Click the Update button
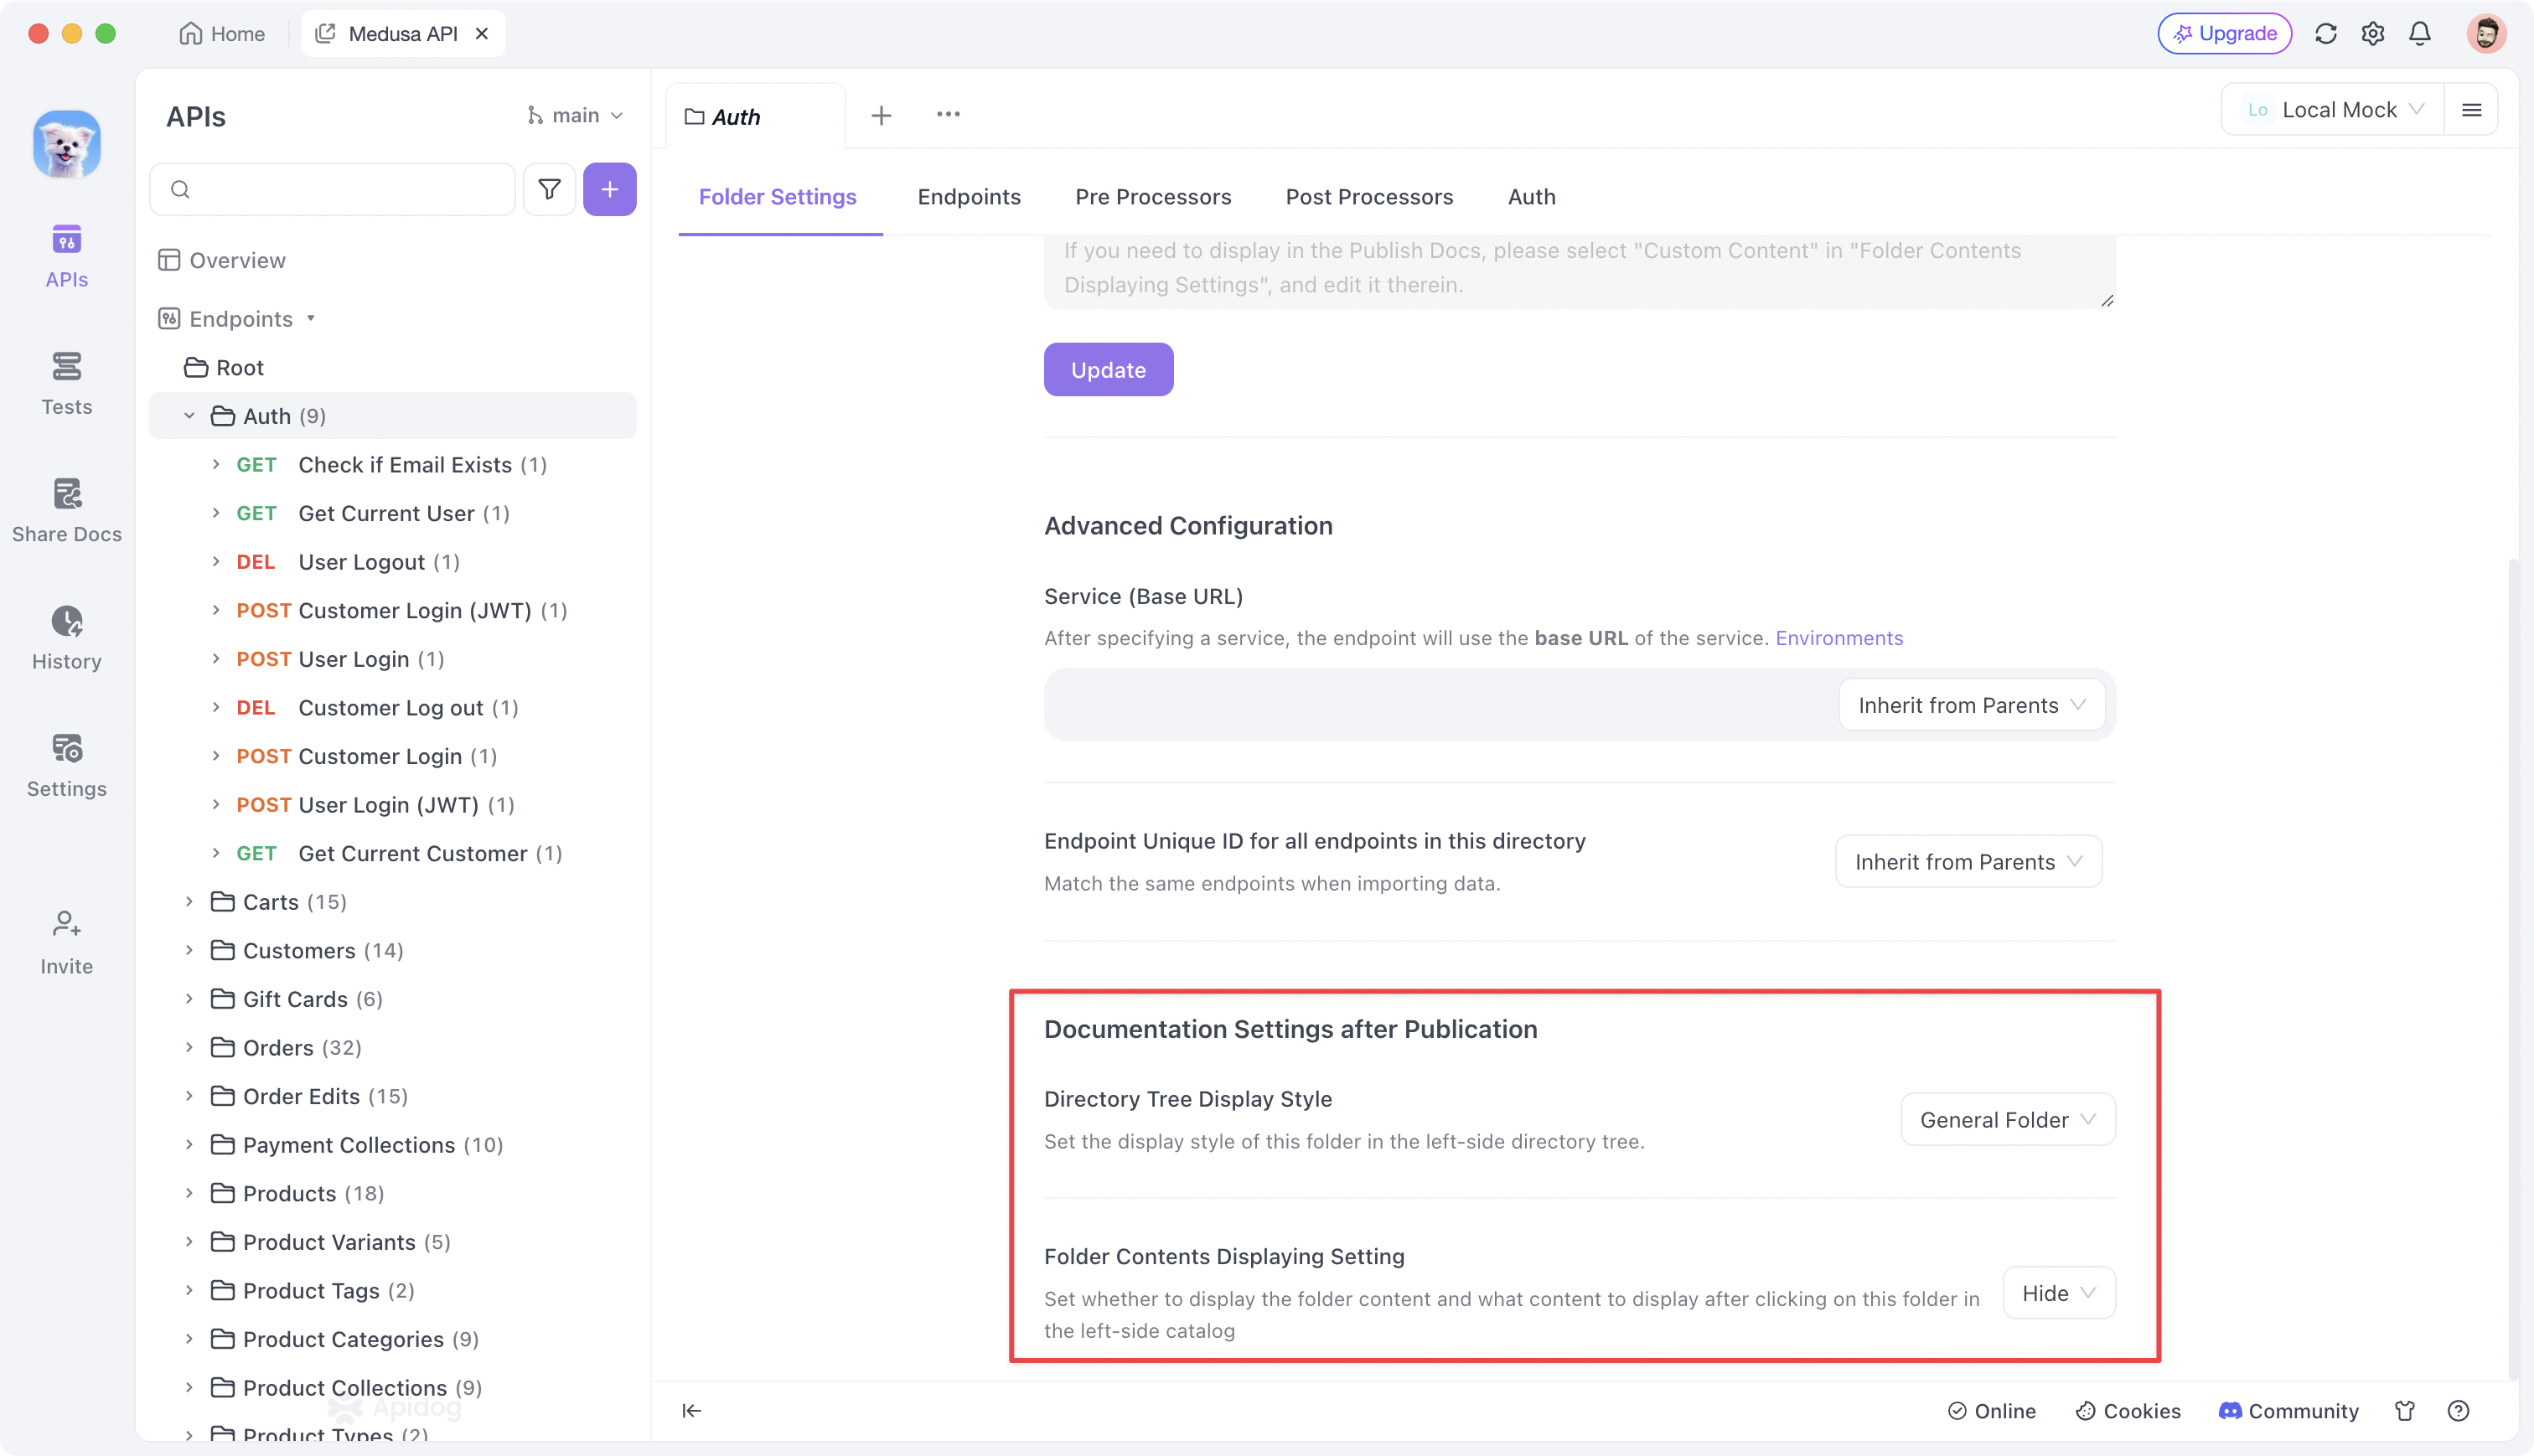2534x1456 pixels. point(1108,370)
